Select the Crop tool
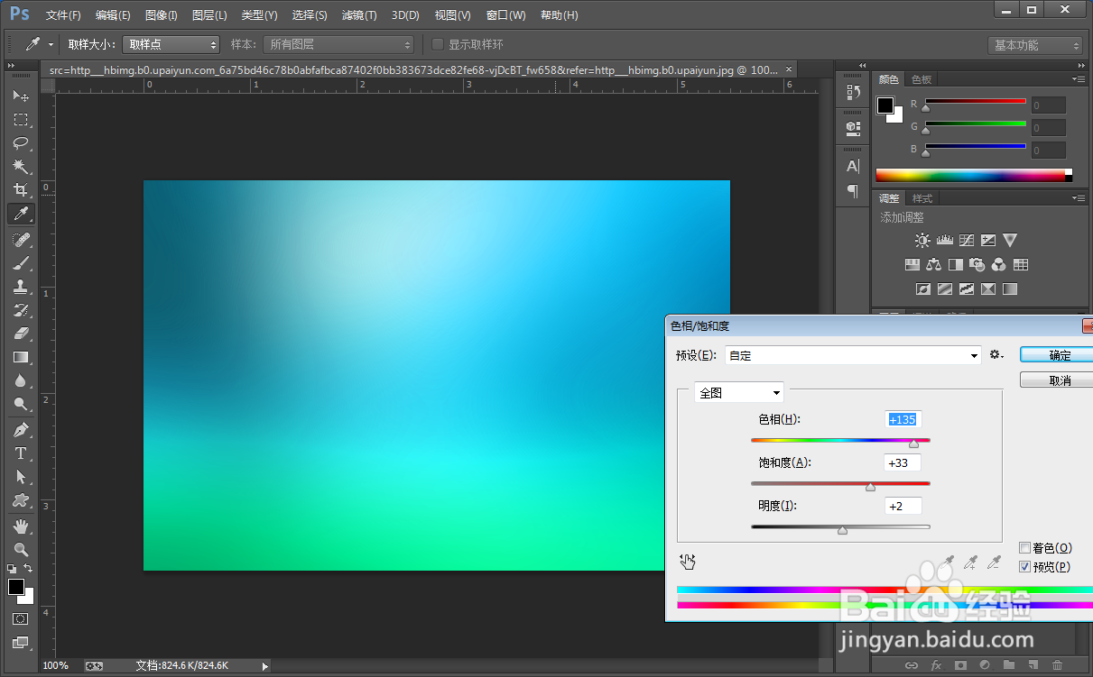 (x=21, y=190)
